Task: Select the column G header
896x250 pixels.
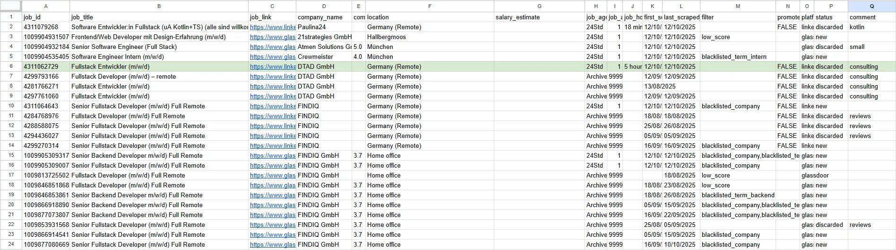Action: point(539,6)
